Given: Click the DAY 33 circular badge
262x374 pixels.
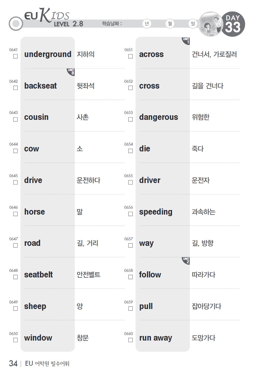Looking at the screenshot, I should click(x=233, y=24).
